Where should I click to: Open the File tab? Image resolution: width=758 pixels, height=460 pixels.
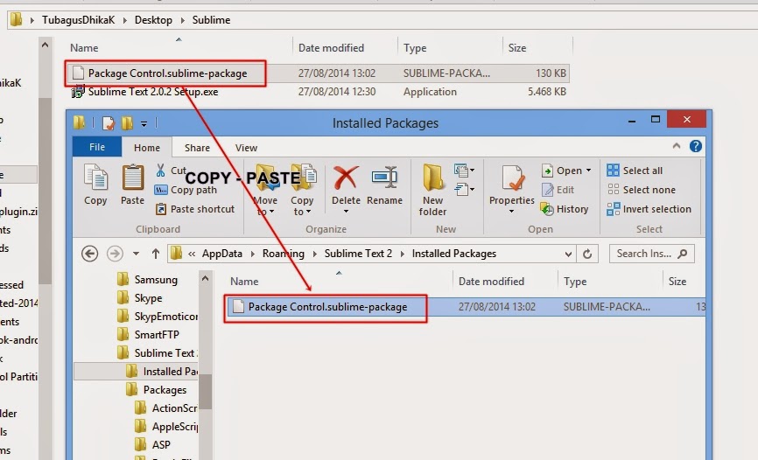click(97, 147)
